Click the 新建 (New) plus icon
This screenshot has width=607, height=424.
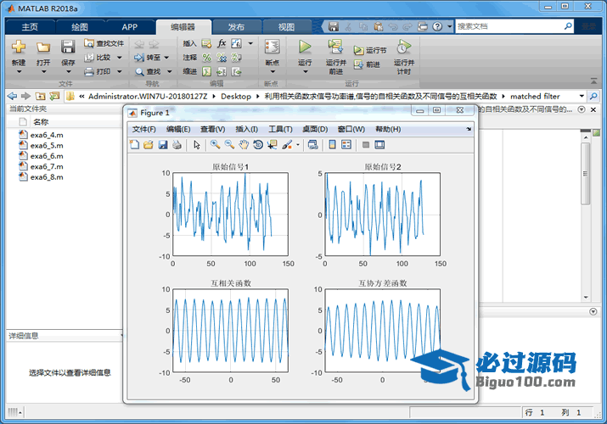(18, 47)
